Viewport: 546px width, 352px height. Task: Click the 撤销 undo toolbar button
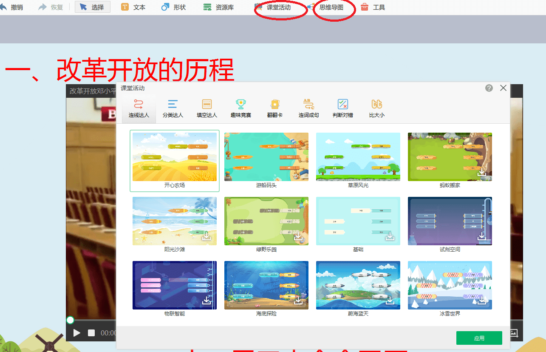[11, 7]
